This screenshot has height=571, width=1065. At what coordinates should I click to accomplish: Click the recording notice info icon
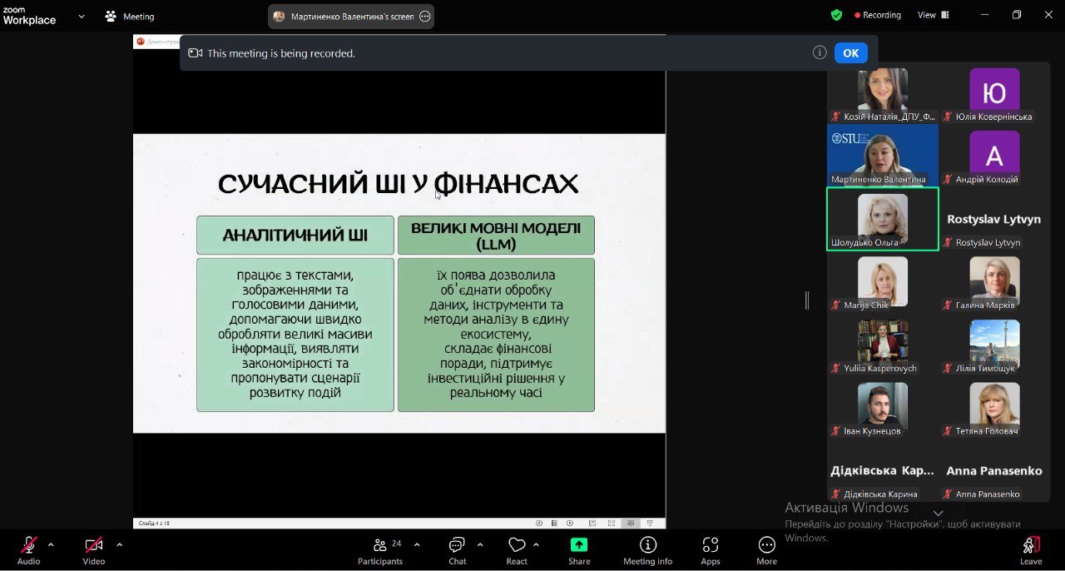[x=820, y=52]
